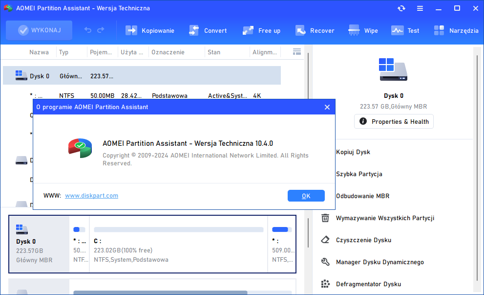Click the Properties & Health button
Image resolution: width=484 pixels, height=295 pixels.
point(394,121)
